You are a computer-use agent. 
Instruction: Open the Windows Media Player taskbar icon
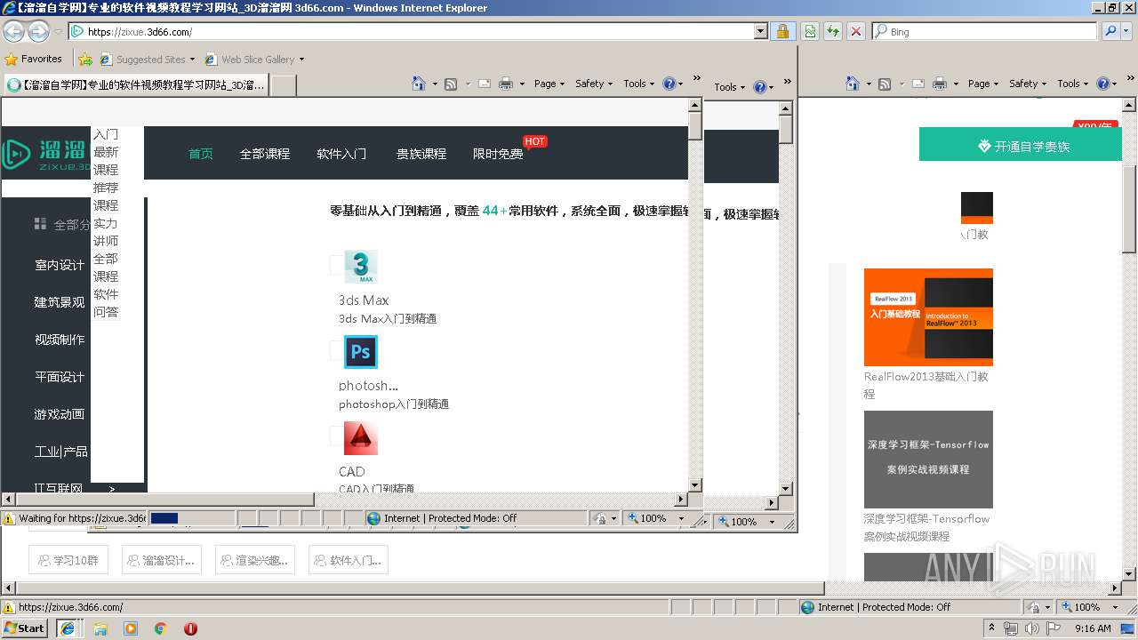tap(131, 628)
